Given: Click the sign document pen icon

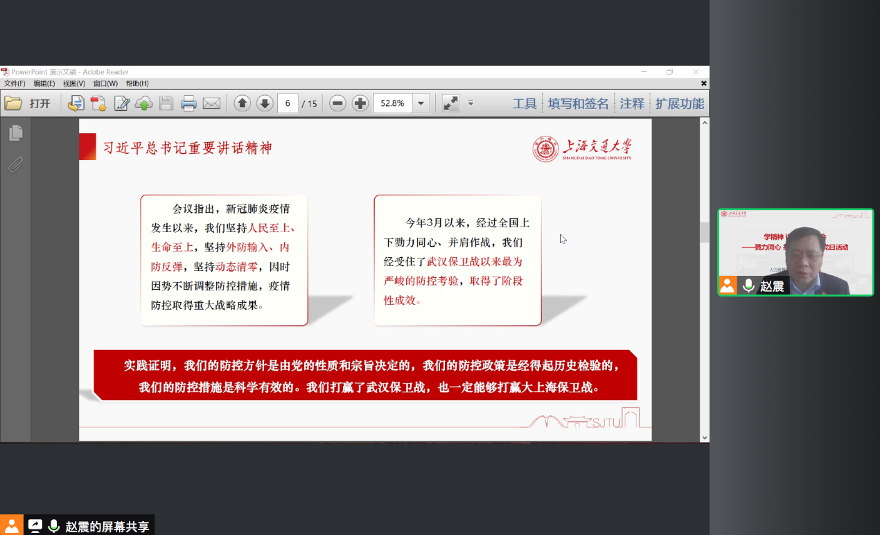Looking at the screenshot, I should [121, 103].
